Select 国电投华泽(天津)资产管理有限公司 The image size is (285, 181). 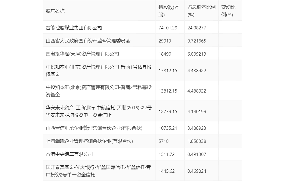[x=82, y=54]
